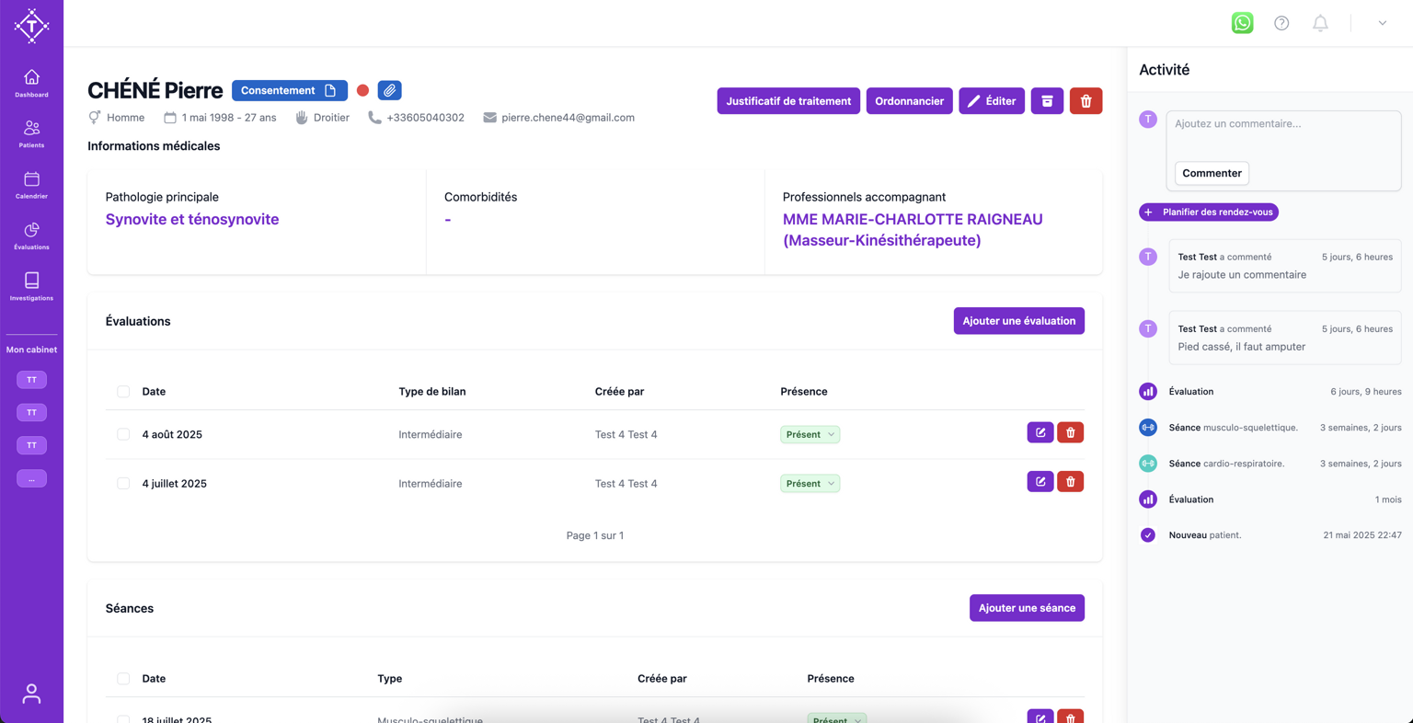
Task: Click the Séance cardio-respiratoire activity icon
Action: coord(1148,464)
